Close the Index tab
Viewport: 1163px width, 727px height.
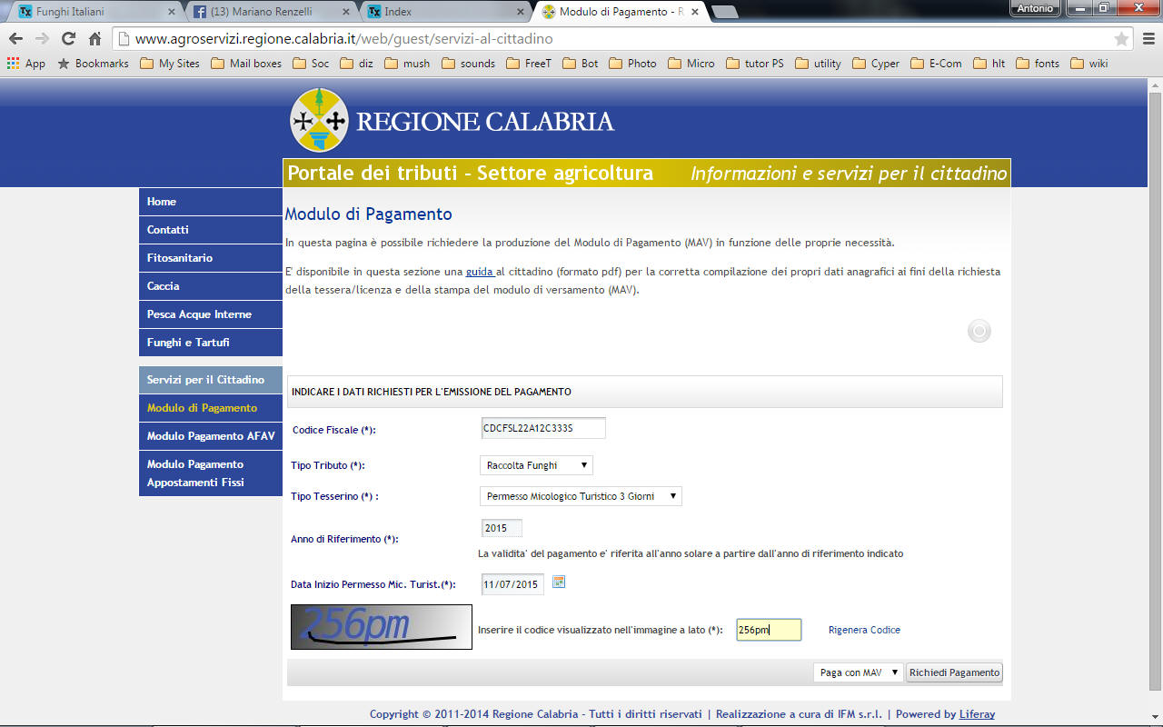[x=522, y=12]
